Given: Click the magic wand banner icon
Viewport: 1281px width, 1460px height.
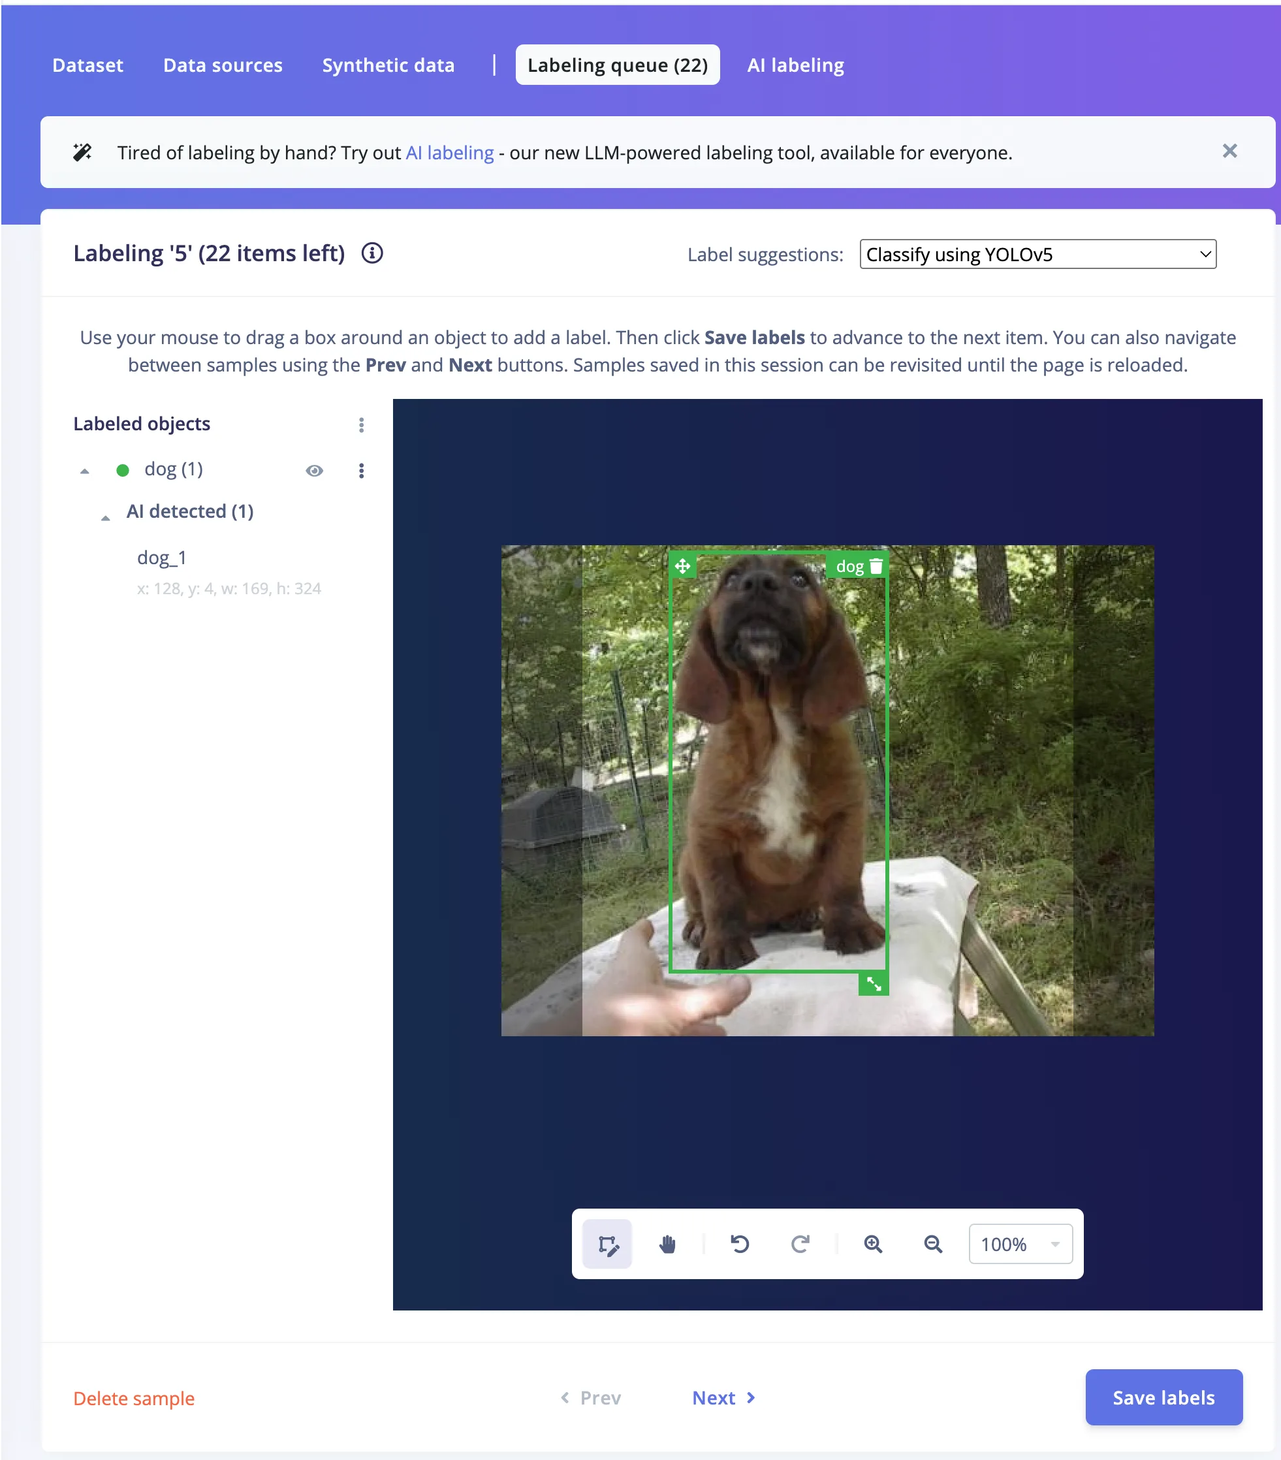Looking at the screenshot, I should pos(83,152).
